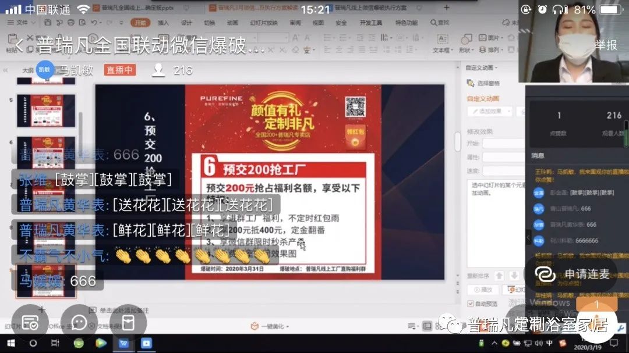The width and height of the screenshot is (629, 353).
Task: Select the 特色功能 ribbon tab
Action: point(407,23)
